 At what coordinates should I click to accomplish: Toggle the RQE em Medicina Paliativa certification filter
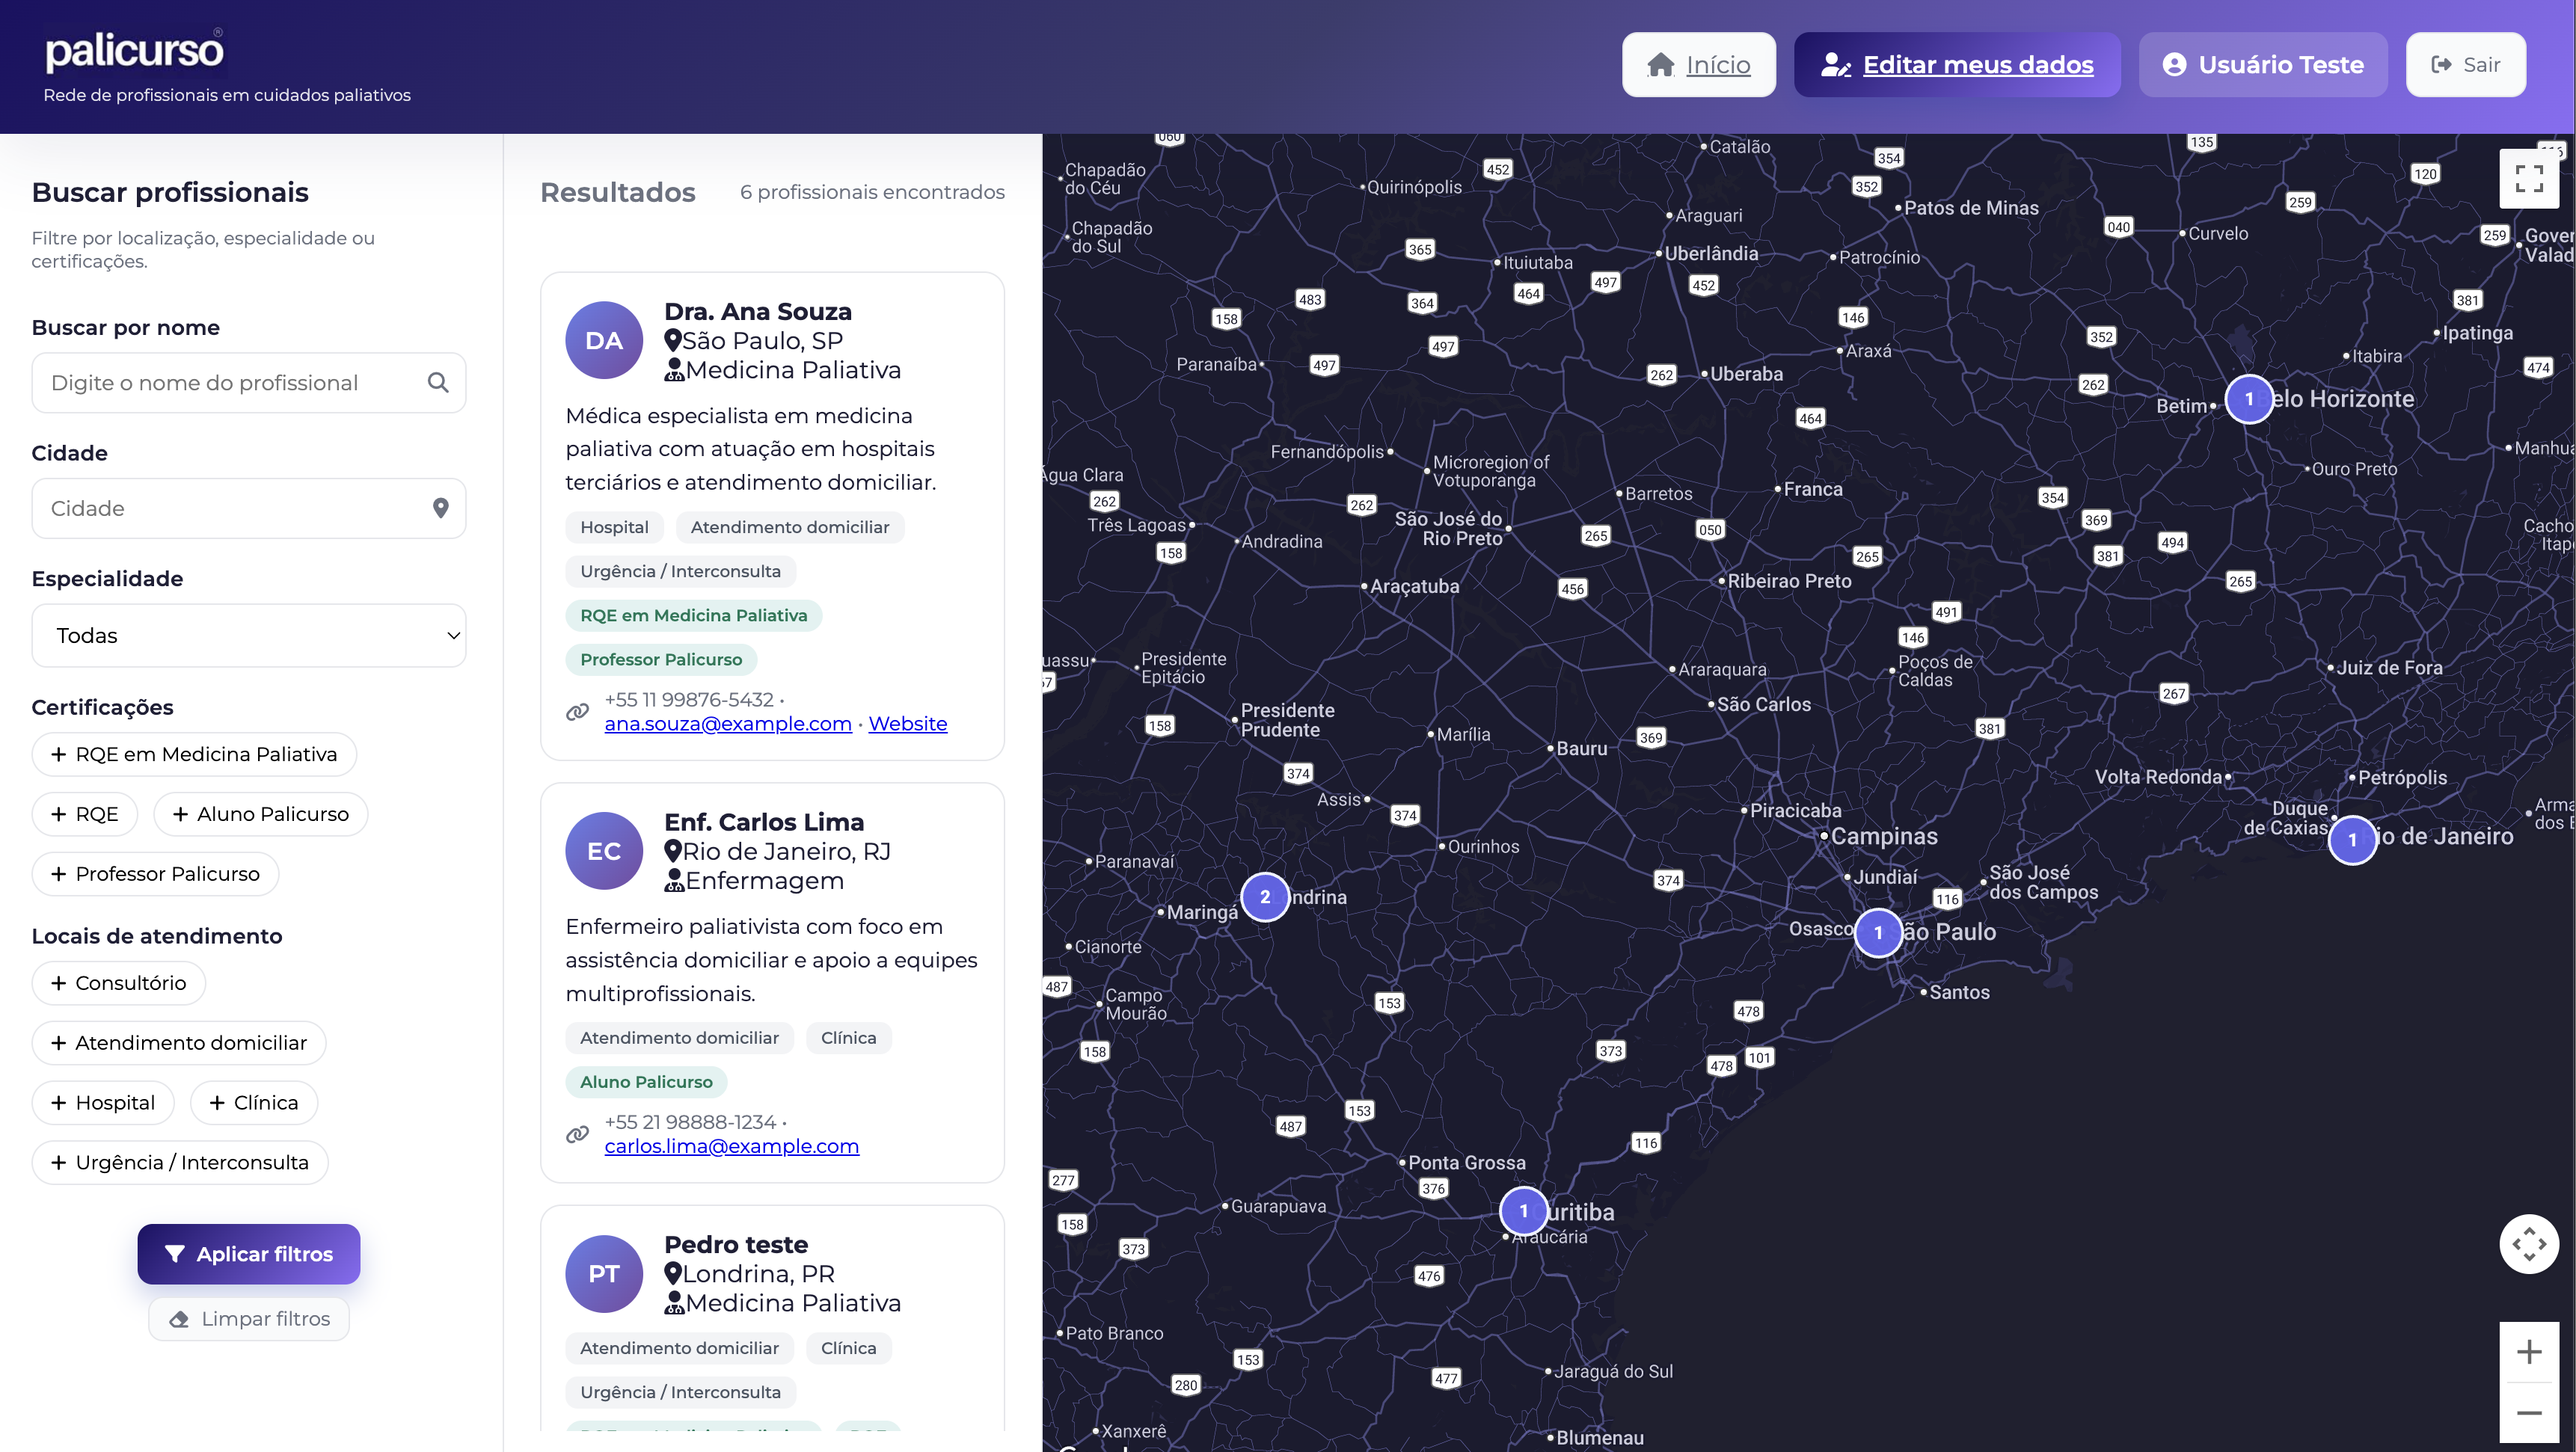coord(193,754)
